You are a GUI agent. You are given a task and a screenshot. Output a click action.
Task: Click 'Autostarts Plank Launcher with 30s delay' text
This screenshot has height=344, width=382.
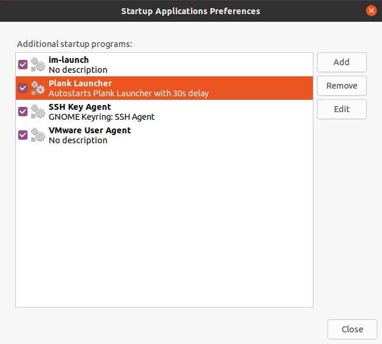(129, 93)
